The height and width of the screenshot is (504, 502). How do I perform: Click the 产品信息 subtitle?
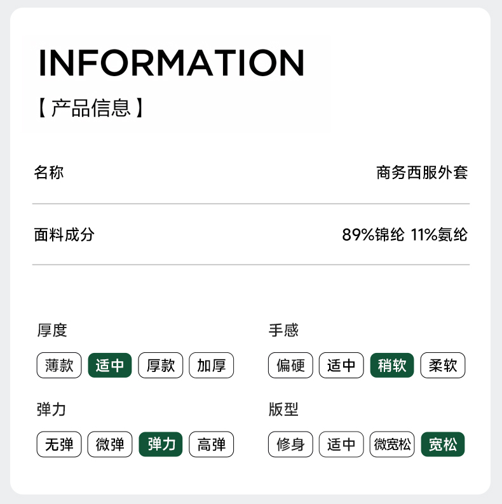tap(90, 107)
